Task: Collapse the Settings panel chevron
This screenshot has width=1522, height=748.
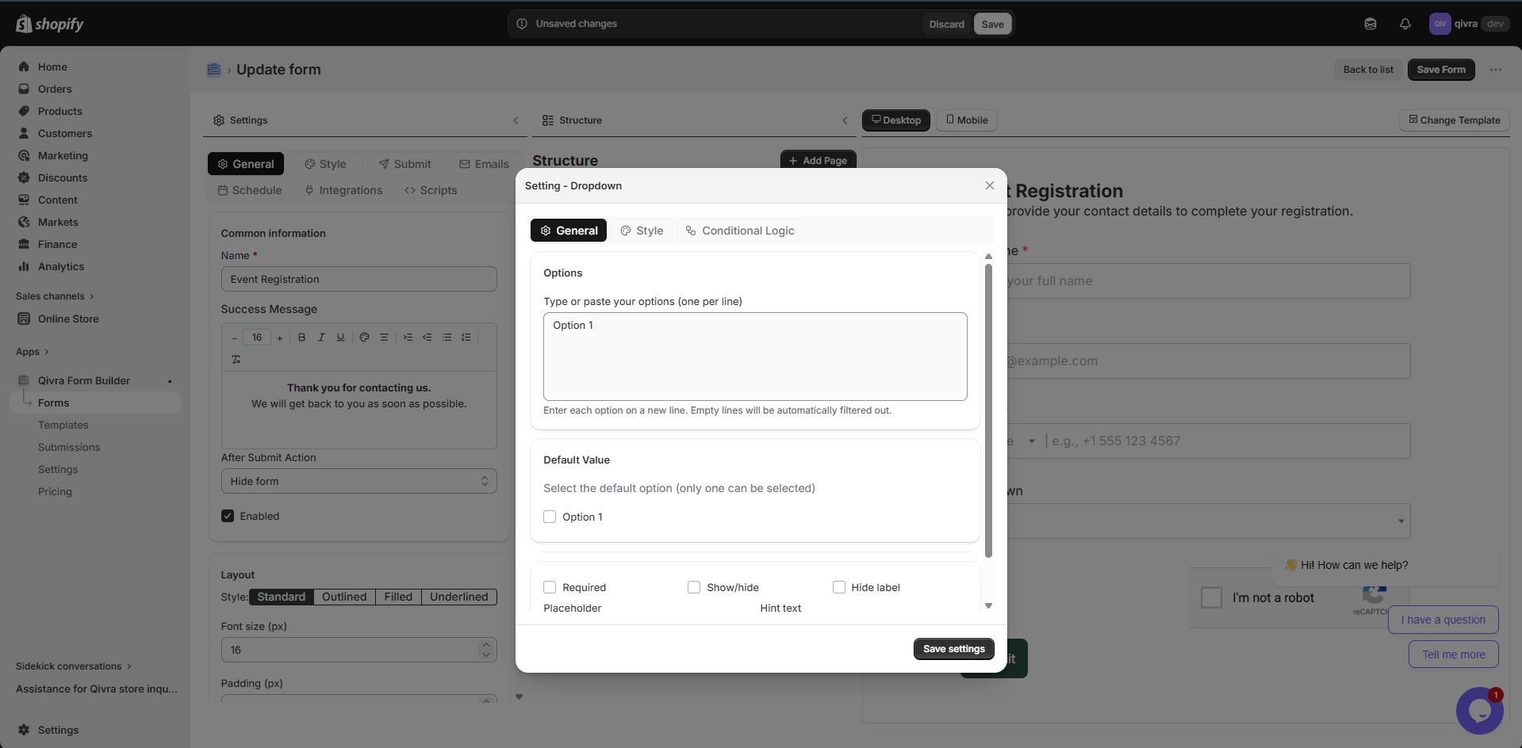Action: click(516, 120)
